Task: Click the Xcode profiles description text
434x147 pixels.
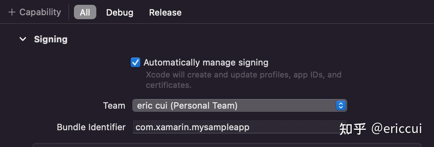Action: point(243,80)
